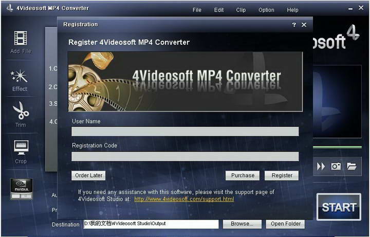Click the NVIDIA acceleration badge
This screenshot has height=237, width=370.
[21, 189]
